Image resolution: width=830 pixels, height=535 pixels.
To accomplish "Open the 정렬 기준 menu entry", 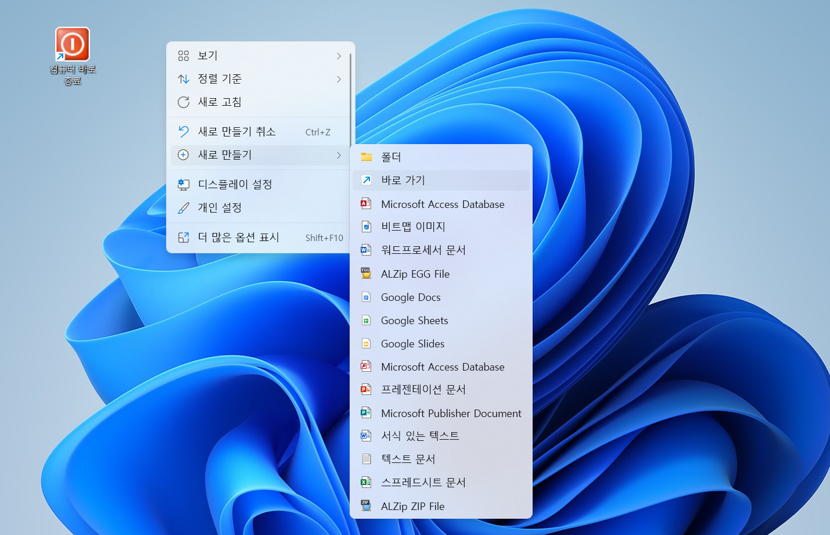I will coord(260,79).
